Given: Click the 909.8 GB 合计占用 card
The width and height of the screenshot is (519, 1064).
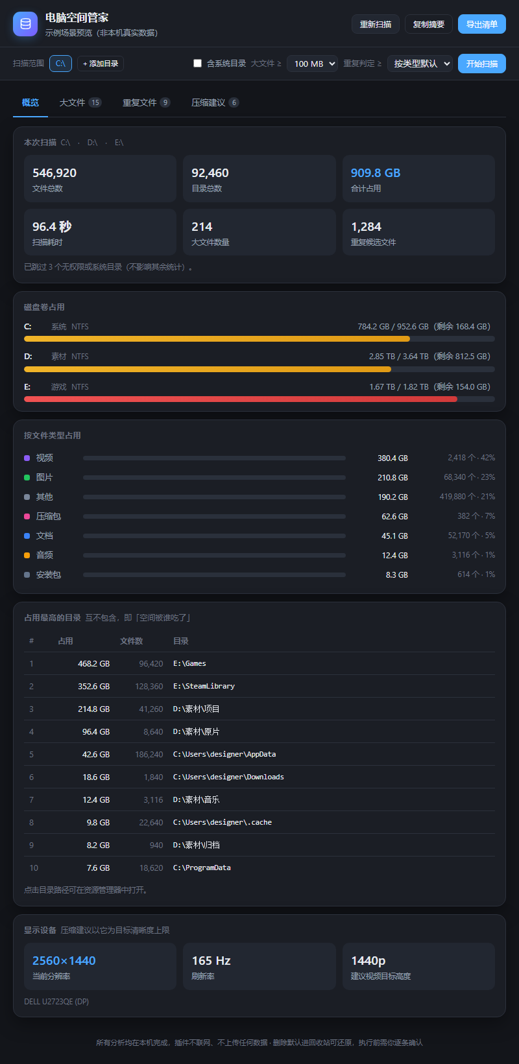Looking at the screenshot, I should click(418, 178).
